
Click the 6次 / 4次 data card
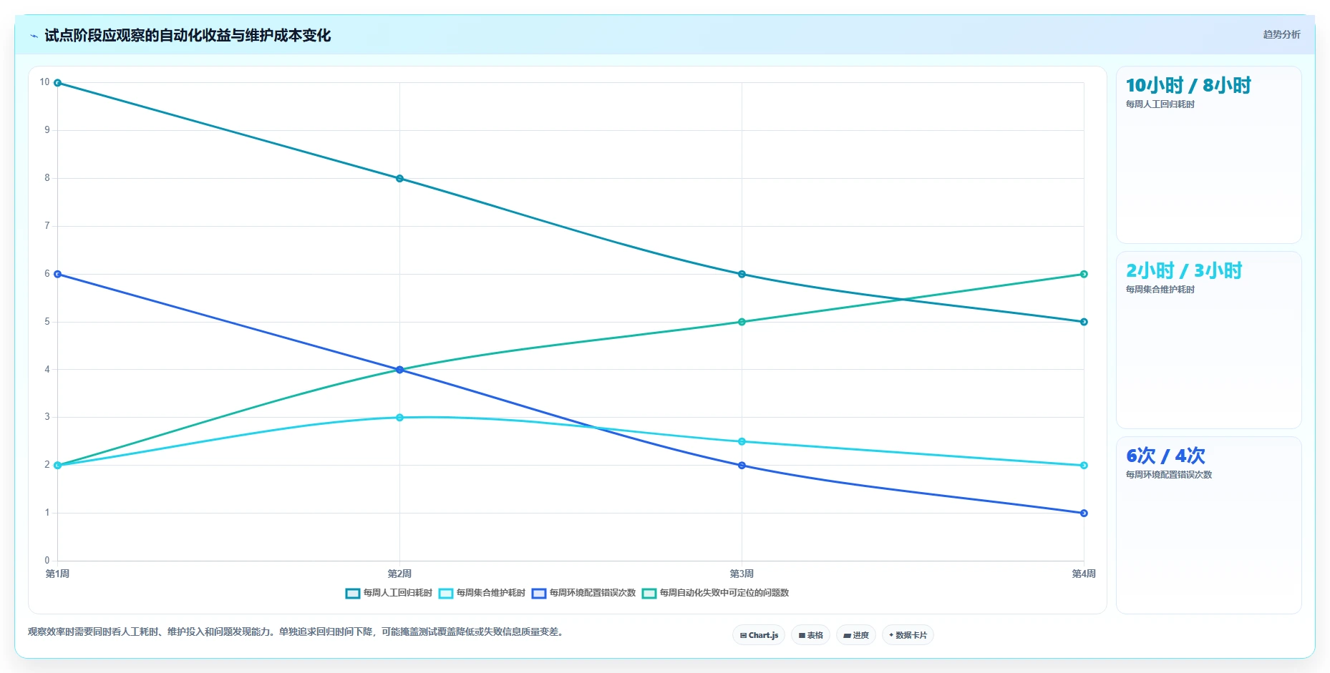(x=1209, y=526)
